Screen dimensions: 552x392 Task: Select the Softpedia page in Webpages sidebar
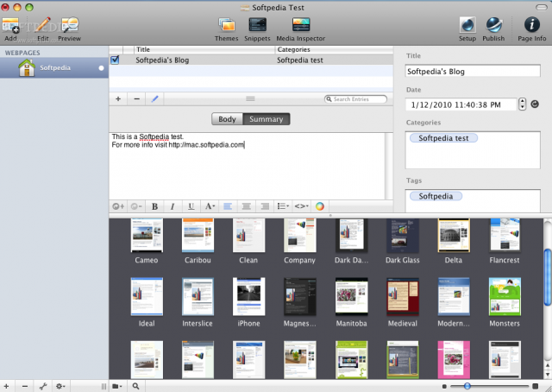pyautogui.click(x=54, y=67)
